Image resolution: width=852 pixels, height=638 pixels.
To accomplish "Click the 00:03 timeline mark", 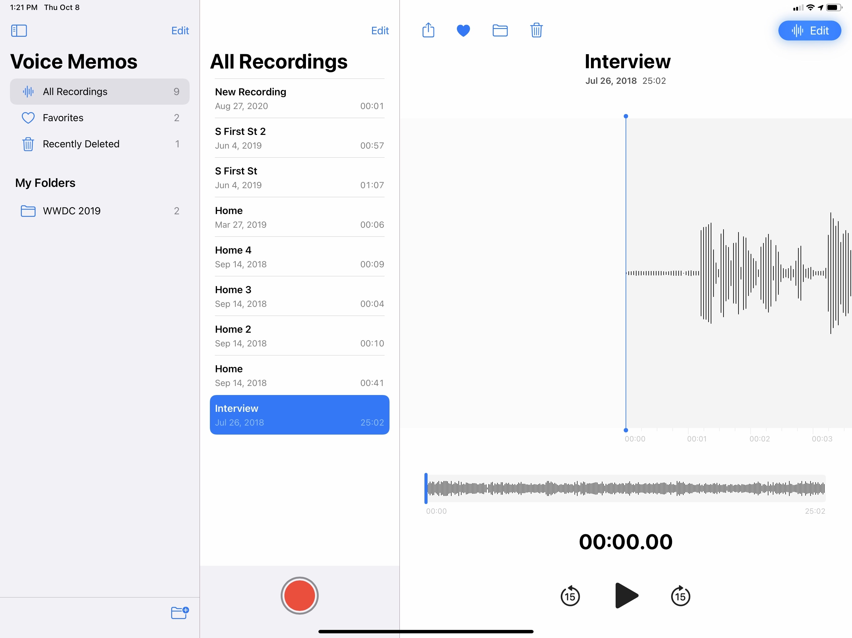I will [822, 439].
